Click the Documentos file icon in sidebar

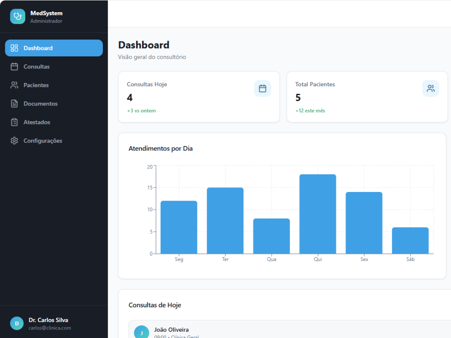coord(14,104)
